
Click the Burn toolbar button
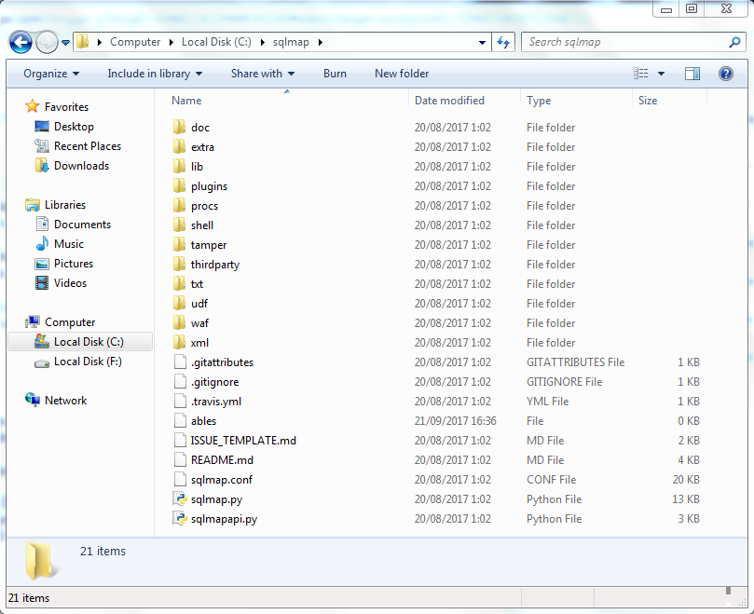click(x=335, y=74)
